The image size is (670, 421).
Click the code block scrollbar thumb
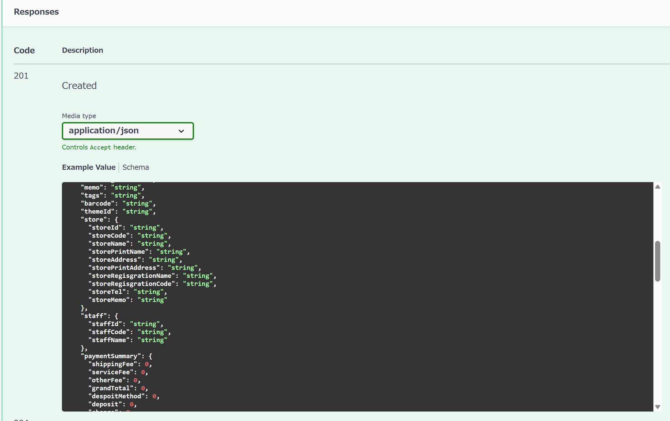657,261
